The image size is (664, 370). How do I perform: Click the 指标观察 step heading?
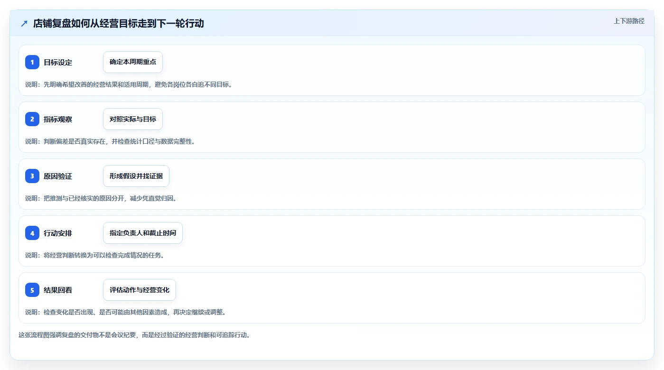point(58,119)
